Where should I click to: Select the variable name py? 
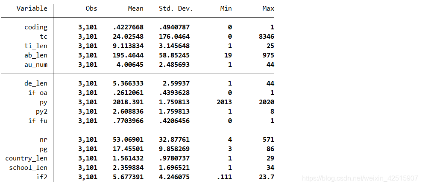[43, 103]
